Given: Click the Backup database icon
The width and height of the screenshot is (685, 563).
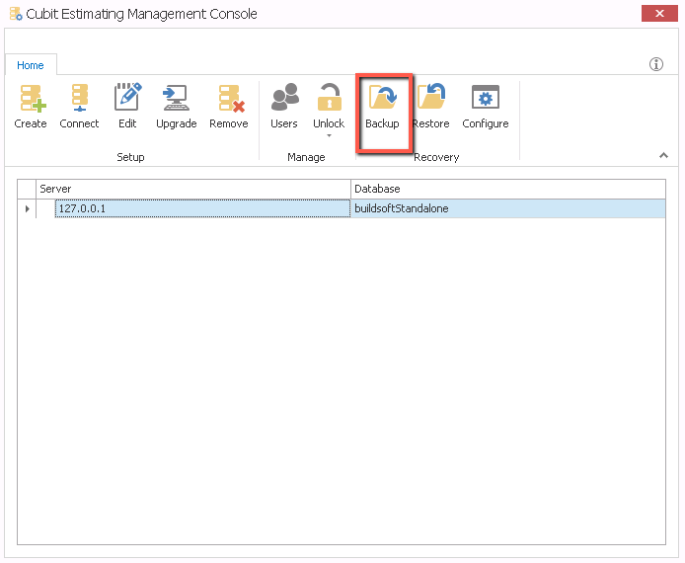Looking at the screenshot, I should pyautogui.click(x=382, y=100).
